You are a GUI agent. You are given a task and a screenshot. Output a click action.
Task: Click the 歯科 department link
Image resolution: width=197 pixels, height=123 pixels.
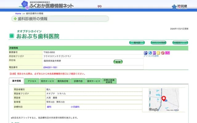tap(49, 107)
